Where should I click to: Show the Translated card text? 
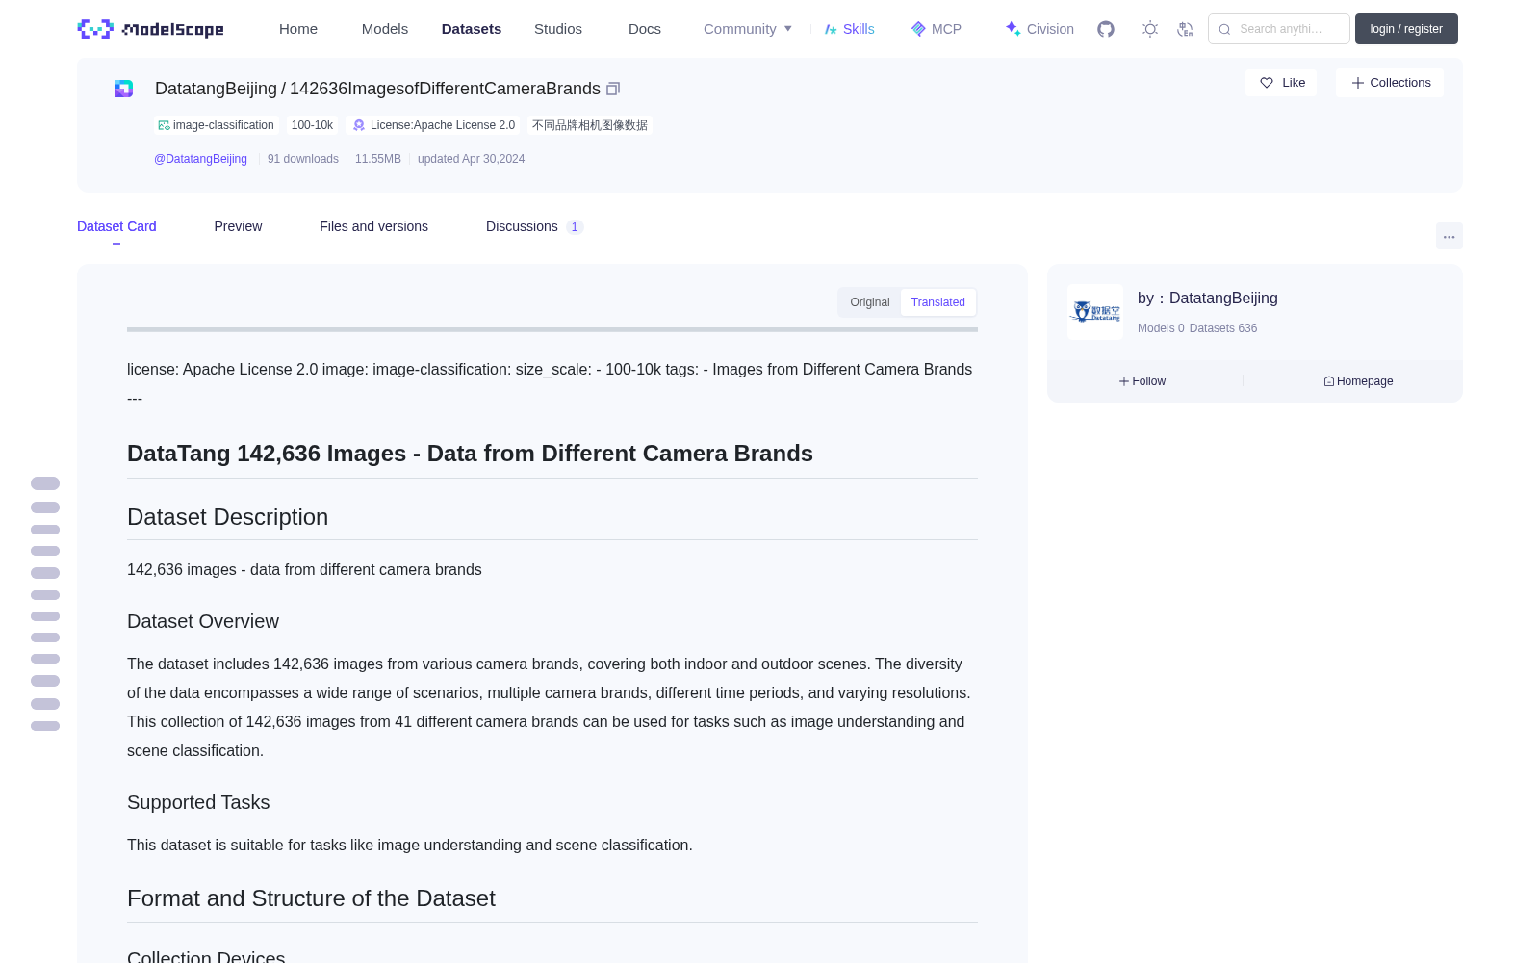[x=938, y=302]
